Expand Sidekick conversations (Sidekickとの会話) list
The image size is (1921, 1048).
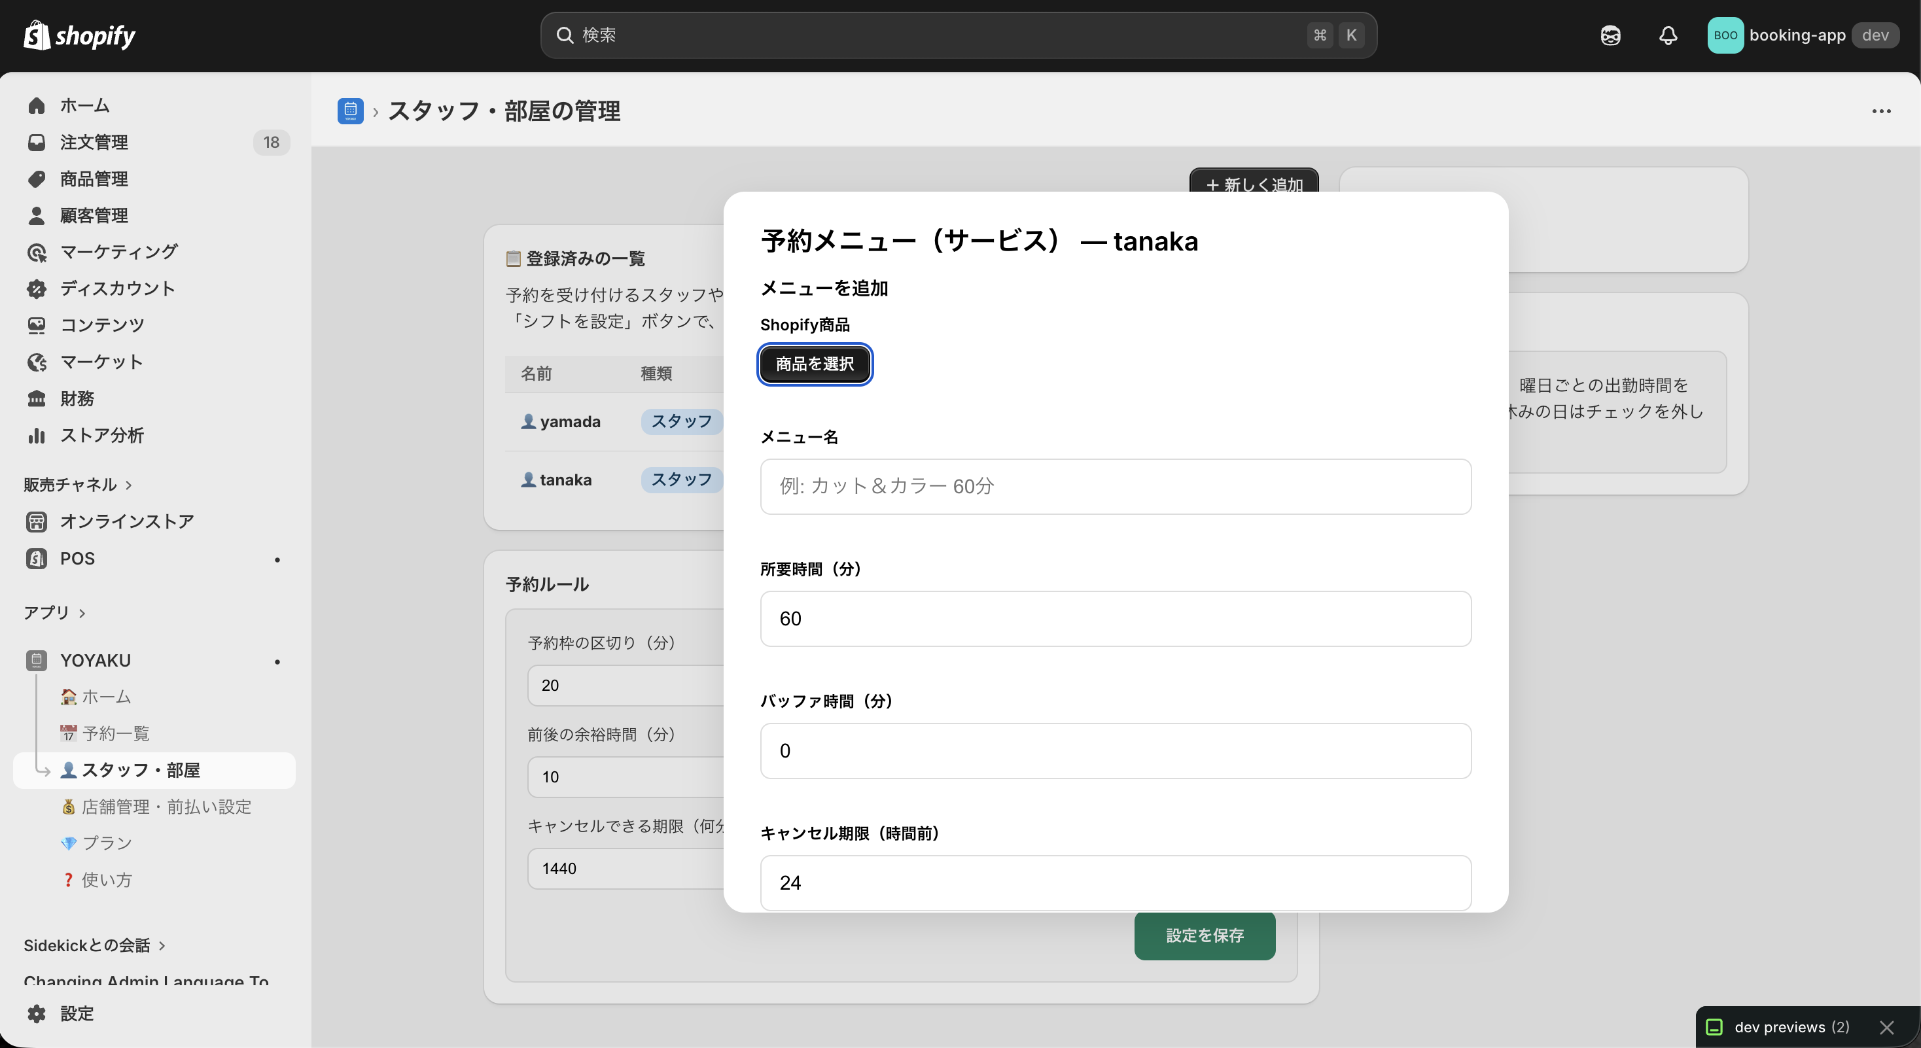[x=94, y=945]
